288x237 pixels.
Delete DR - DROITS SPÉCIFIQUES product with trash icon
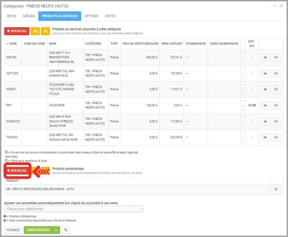tap(276, 189)
